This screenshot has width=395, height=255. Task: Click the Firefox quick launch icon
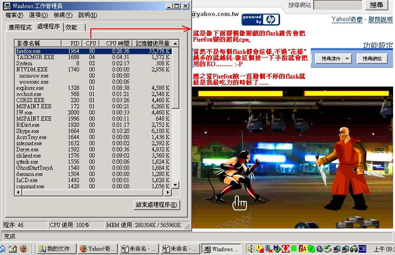tap(23, 248)
